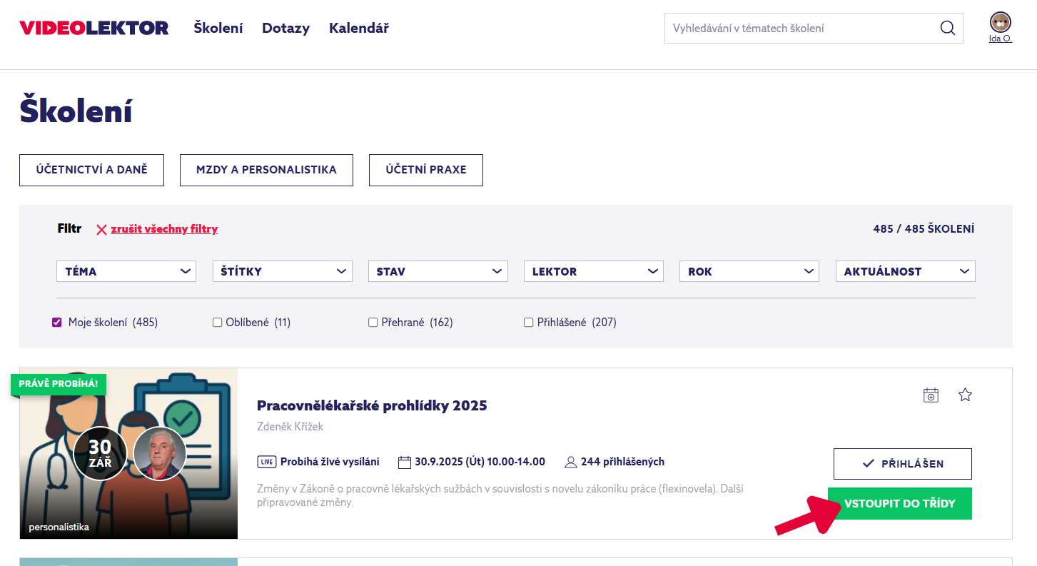Open the Ida O. user avatar

[x=1001, y=22]
